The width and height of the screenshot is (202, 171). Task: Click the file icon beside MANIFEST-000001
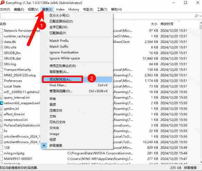coord(1,159)
